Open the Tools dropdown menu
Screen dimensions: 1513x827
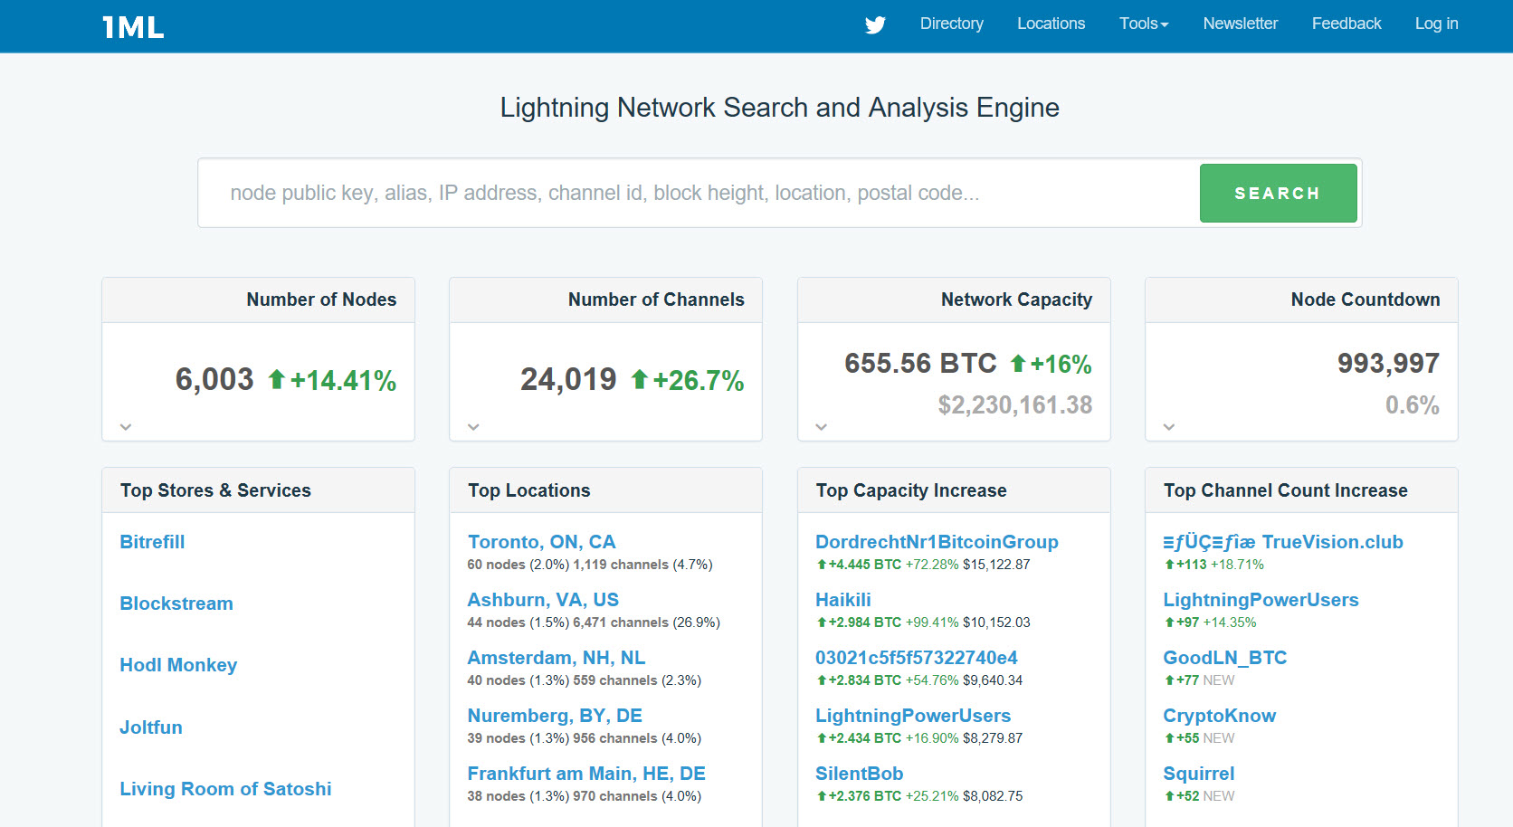coord(1143,24)
